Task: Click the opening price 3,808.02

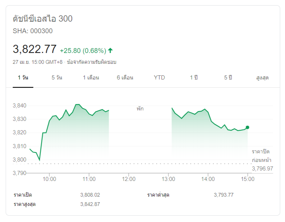Action: tap(90, 195)
